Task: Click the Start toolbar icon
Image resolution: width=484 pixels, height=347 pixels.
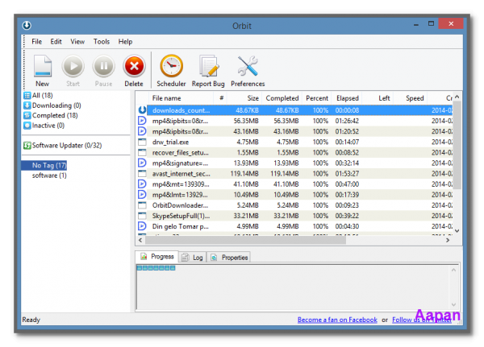Action: [73, 66]
